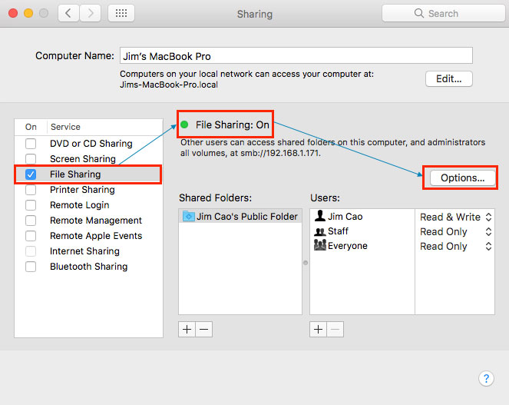Select Bluetooth Sharing service row

(88, 267)
